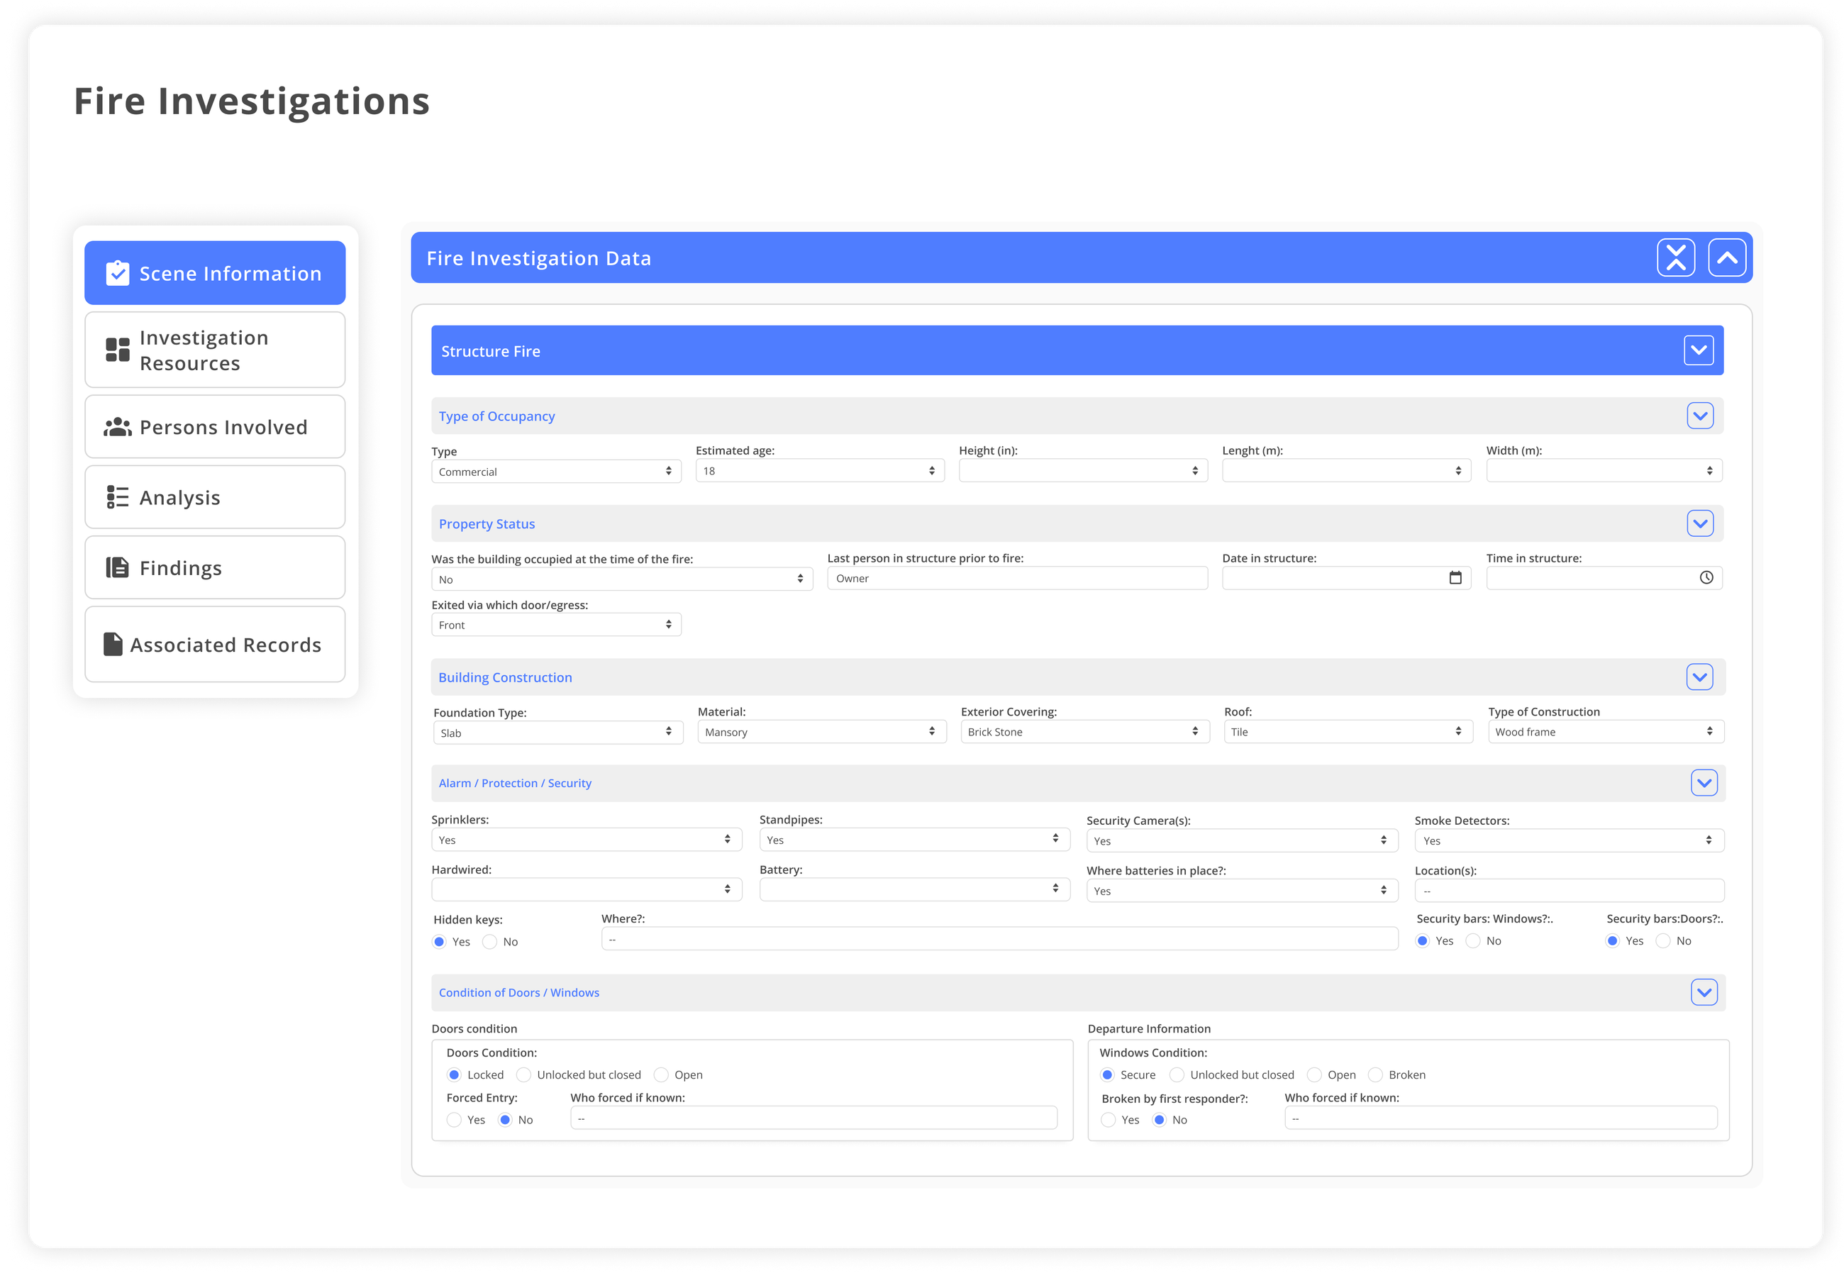Click the Alarm / Protection / Security heading

click(514, 782)
